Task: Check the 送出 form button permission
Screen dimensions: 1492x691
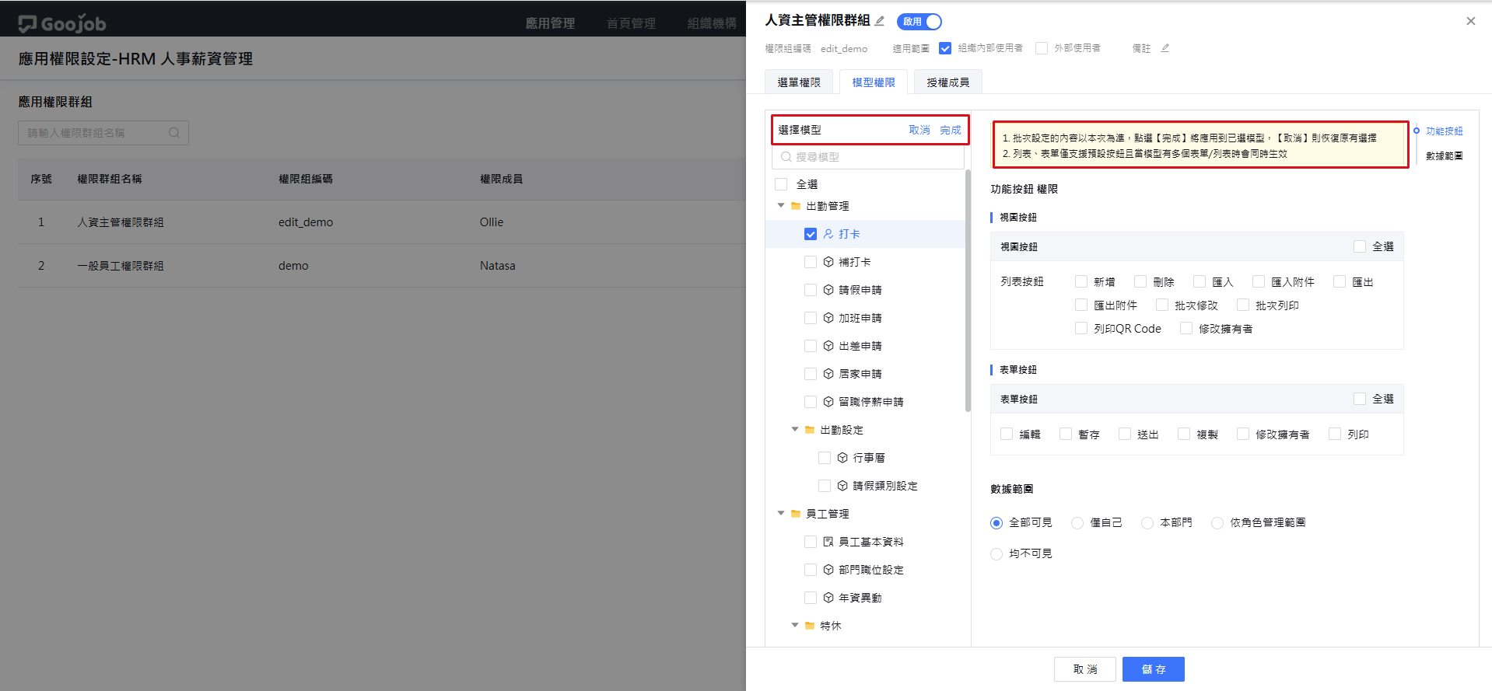Action: coord(1125,434)
